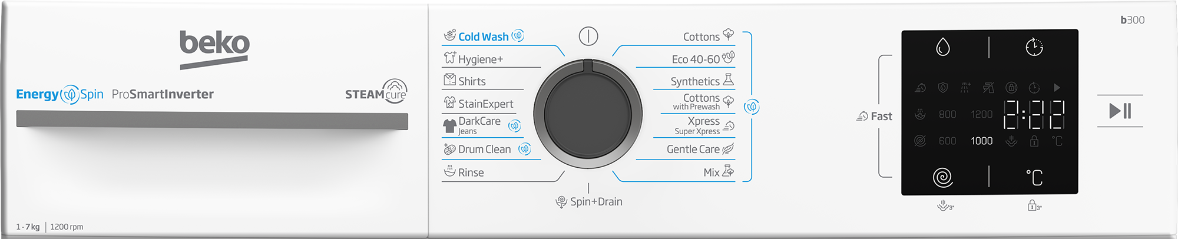Click the Synthetics flask icon
Image resolution: width=1178 pixels, height=239 pixels.
pos(729,79)
